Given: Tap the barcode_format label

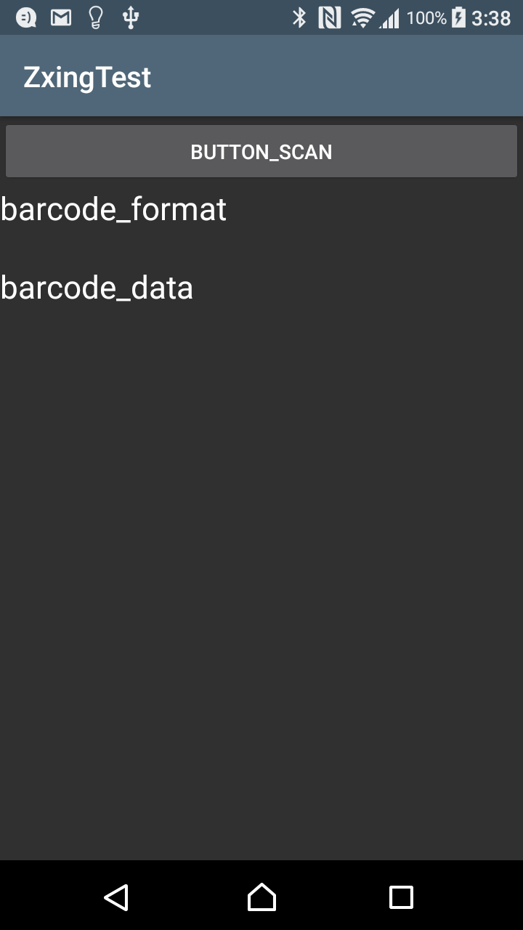Looking at the screenshot, I should pyautogui.click(x=113, y=209).
